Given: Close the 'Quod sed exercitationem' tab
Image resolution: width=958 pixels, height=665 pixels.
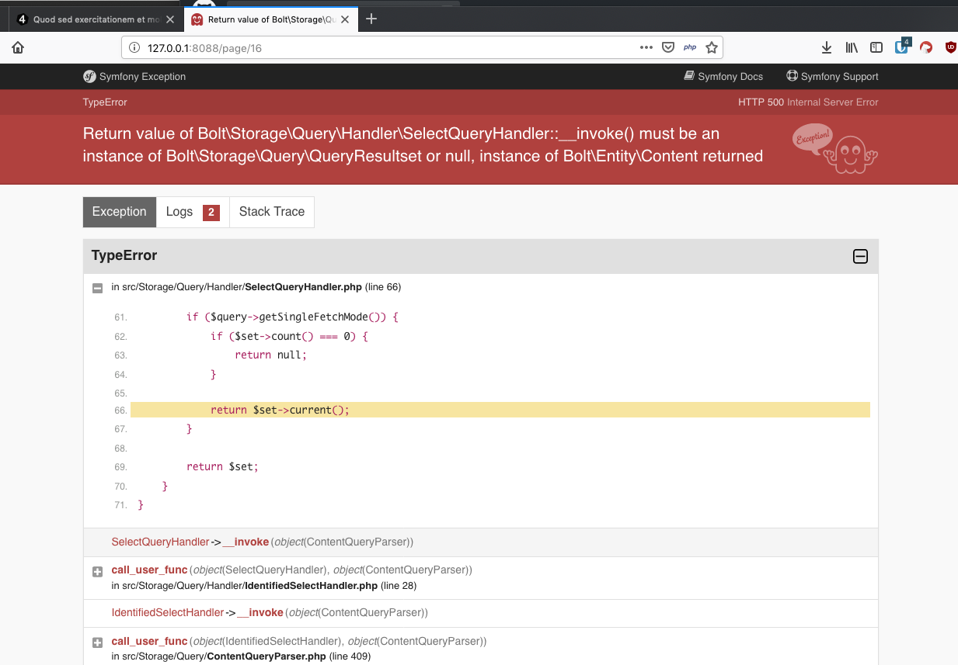Looking at the screenshot, I should pos(170,19).
